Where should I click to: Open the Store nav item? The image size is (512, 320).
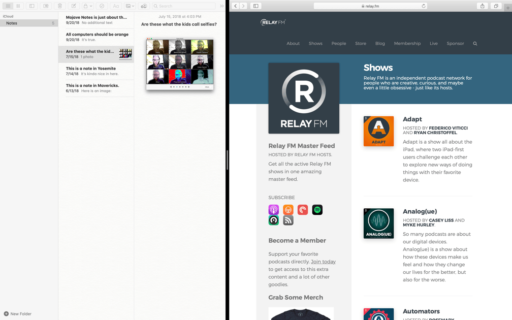click(361, 44)
